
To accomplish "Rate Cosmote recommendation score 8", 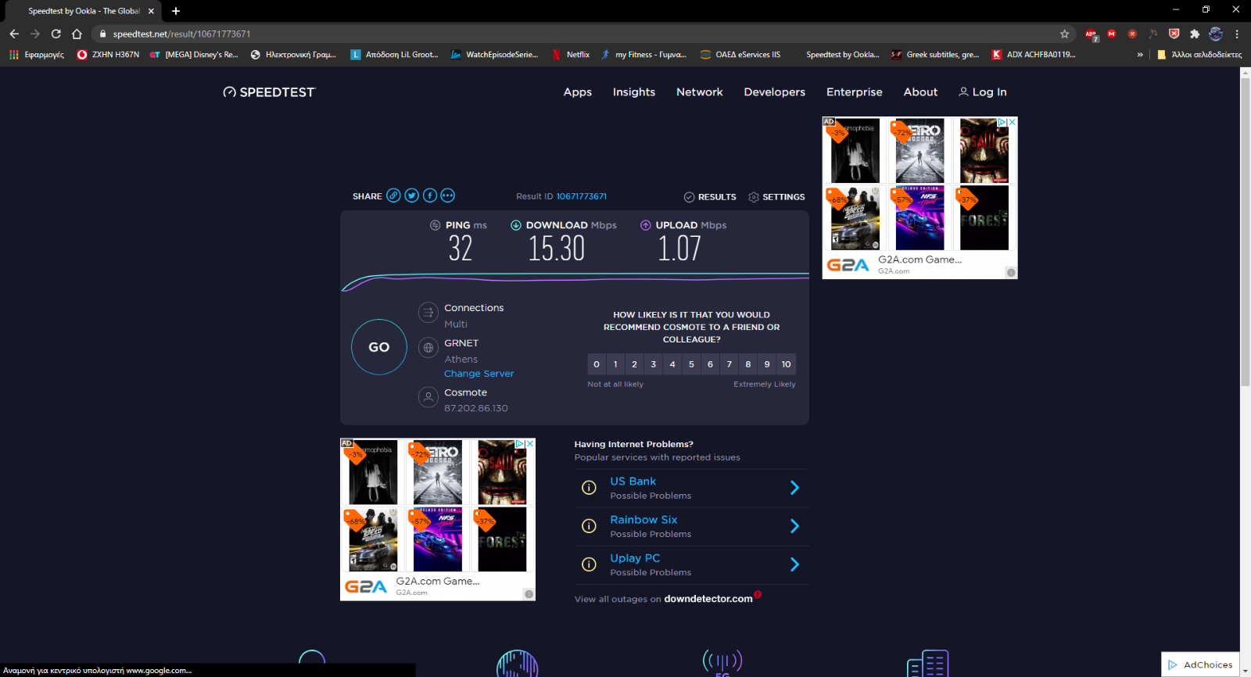I will [748, 364].
